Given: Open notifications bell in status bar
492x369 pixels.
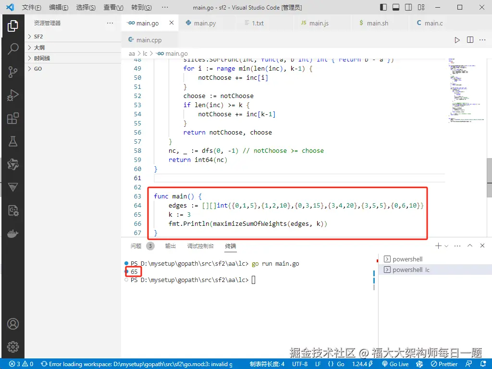Looking at the screenshot, I should coord(483,364).
